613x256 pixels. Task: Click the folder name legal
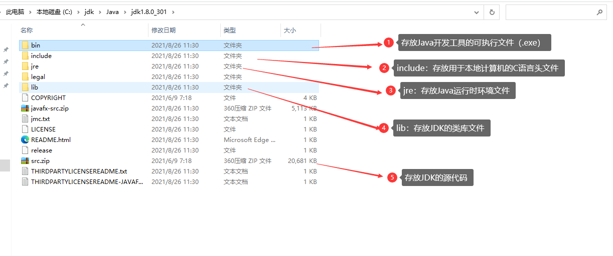pyautogui.click(x=38, y=76)
